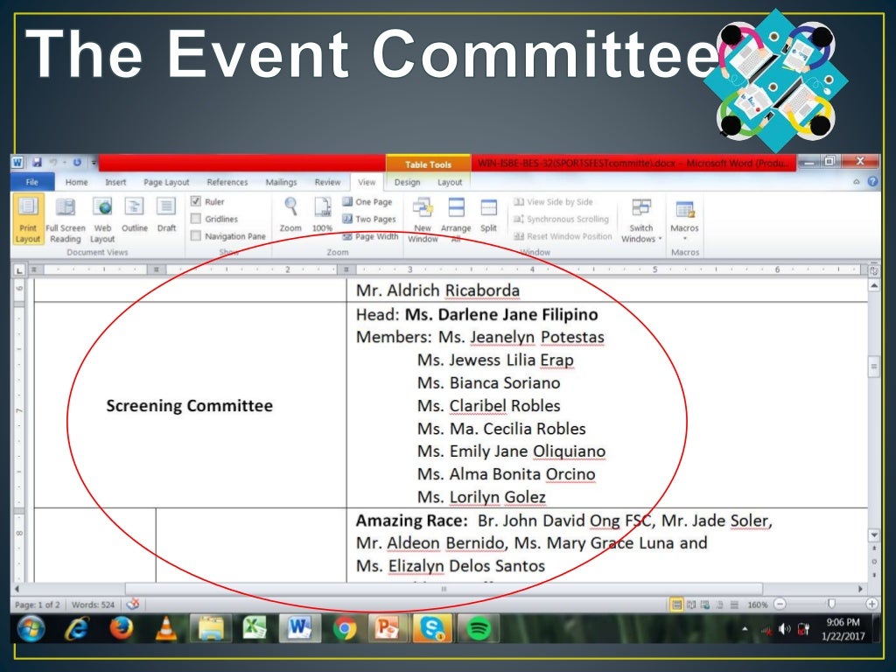The image size is (896, 672).
Task: Switch to the Mailings tab
Action: pyautogui.click(x=281, y=182)
